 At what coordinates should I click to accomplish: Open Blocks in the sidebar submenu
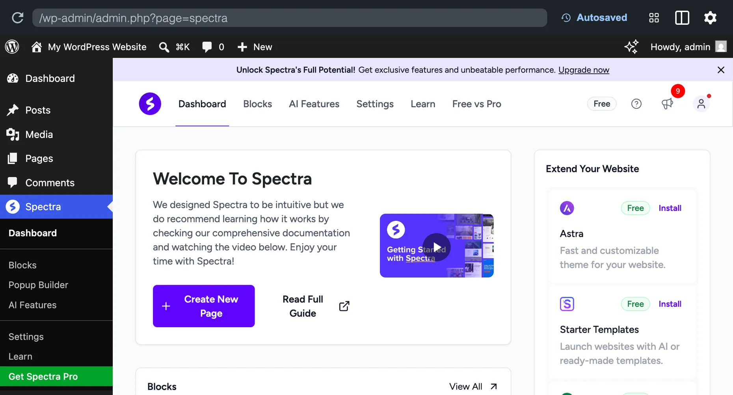click(22, 265)
